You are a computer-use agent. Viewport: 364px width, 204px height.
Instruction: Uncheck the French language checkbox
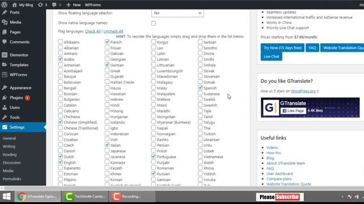click(x=107, y=41)
